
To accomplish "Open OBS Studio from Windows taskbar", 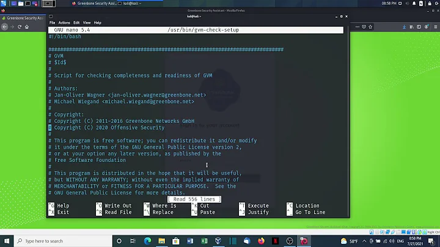I will 290,241.
